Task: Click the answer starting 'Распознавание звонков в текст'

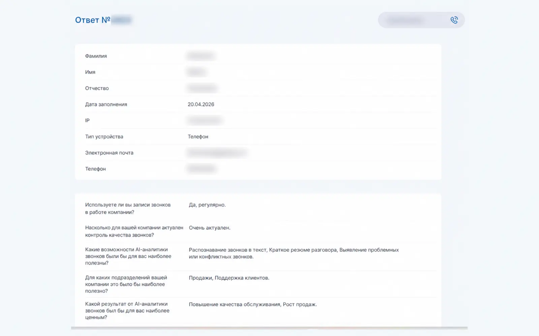Action: click(294, 253)
